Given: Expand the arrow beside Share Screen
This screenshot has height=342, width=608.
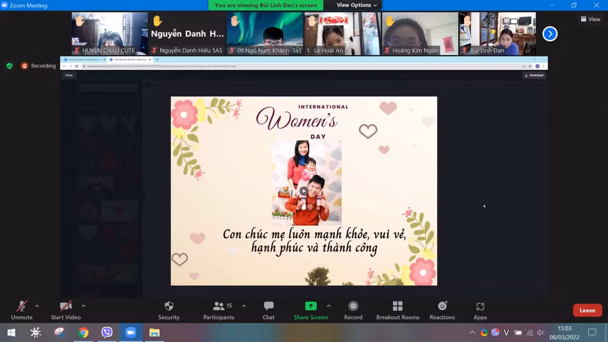Looking at the screenshot, I should pyautogui.click(x=328, y=306).
